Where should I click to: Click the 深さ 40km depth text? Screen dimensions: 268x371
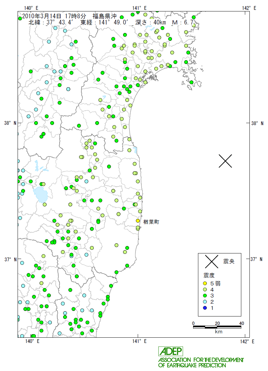tap(150, 23)
